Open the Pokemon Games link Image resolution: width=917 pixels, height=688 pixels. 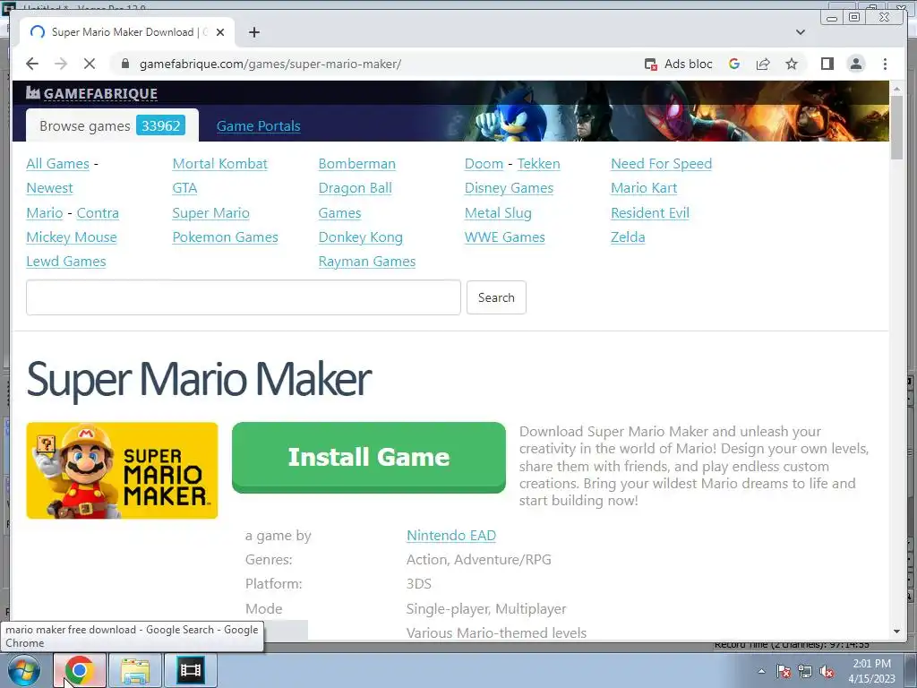225,236
